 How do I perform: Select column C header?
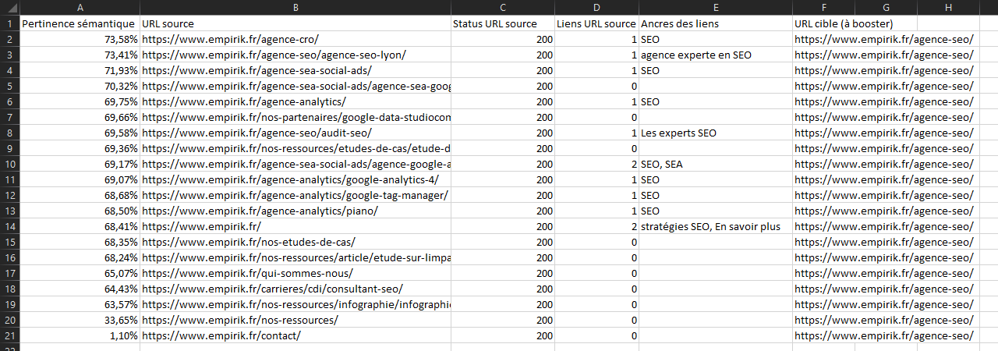pyautogui.click(x=503, y=8)
